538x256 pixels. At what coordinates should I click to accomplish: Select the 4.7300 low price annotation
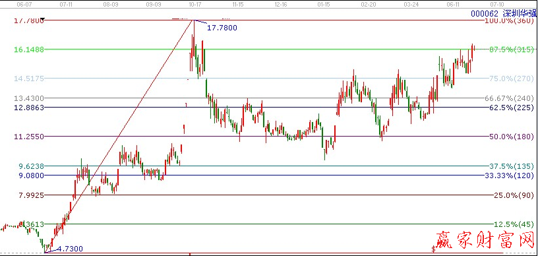pos(70,249)
